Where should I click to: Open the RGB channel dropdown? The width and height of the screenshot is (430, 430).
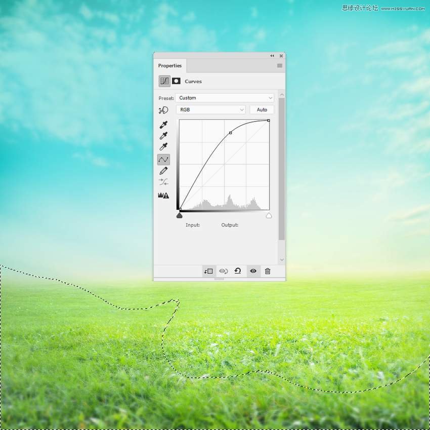(x=210, y=109)
